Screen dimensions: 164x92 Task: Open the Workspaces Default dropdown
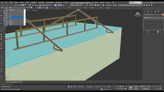[157, 3]
